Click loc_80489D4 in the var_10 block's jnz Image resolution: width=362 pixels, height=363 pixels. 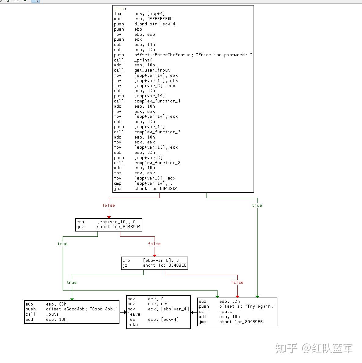[x=126, y=227]
